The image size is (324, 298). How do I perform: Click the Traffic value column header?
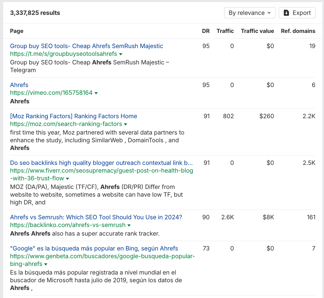tap(257, 31)
